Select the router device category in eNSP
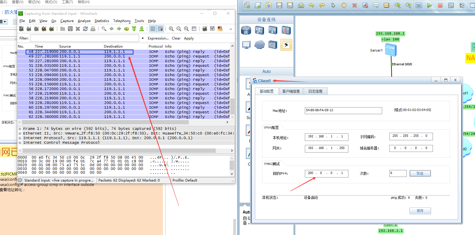 (x=246, y=30)
